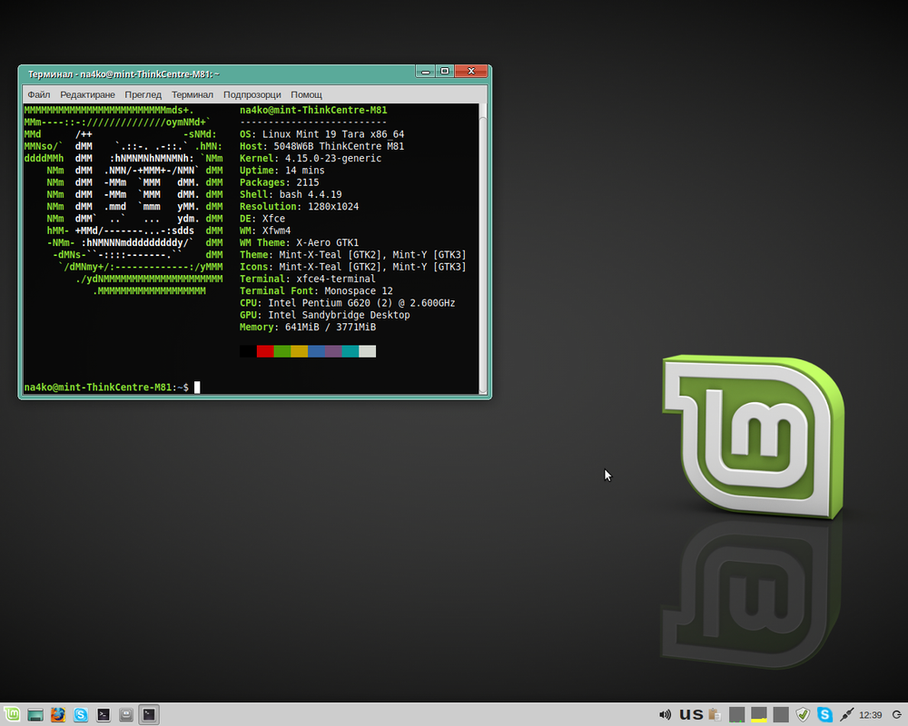
Task: Click the yellow color block in neofetch
Action: pyautogui.click(x=299, y=351)
